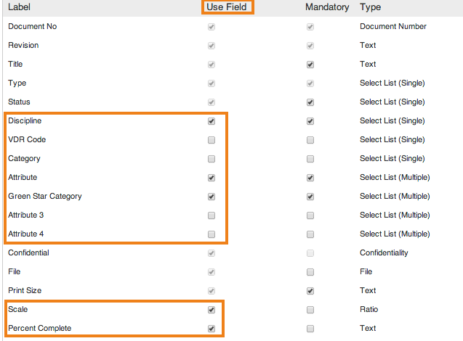Uncheck Use Field for Attribute
Screen dimensions: 463x341
coord(212,178)
